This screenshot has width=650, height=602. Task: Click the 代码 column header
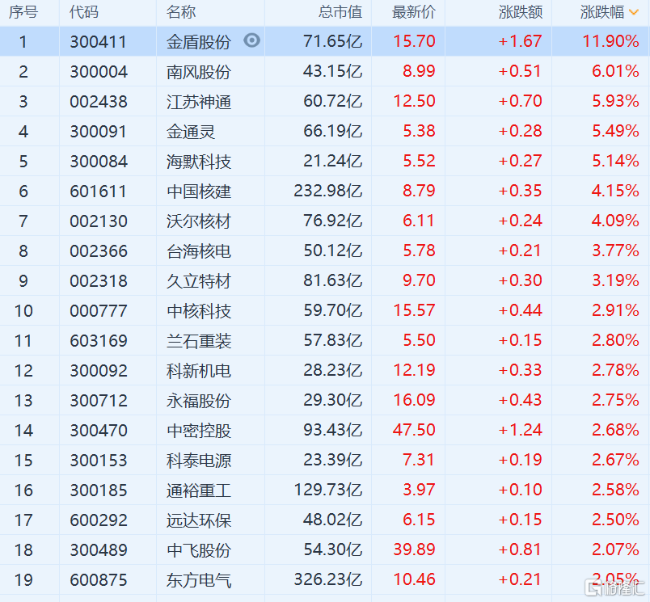pos(84,12)
